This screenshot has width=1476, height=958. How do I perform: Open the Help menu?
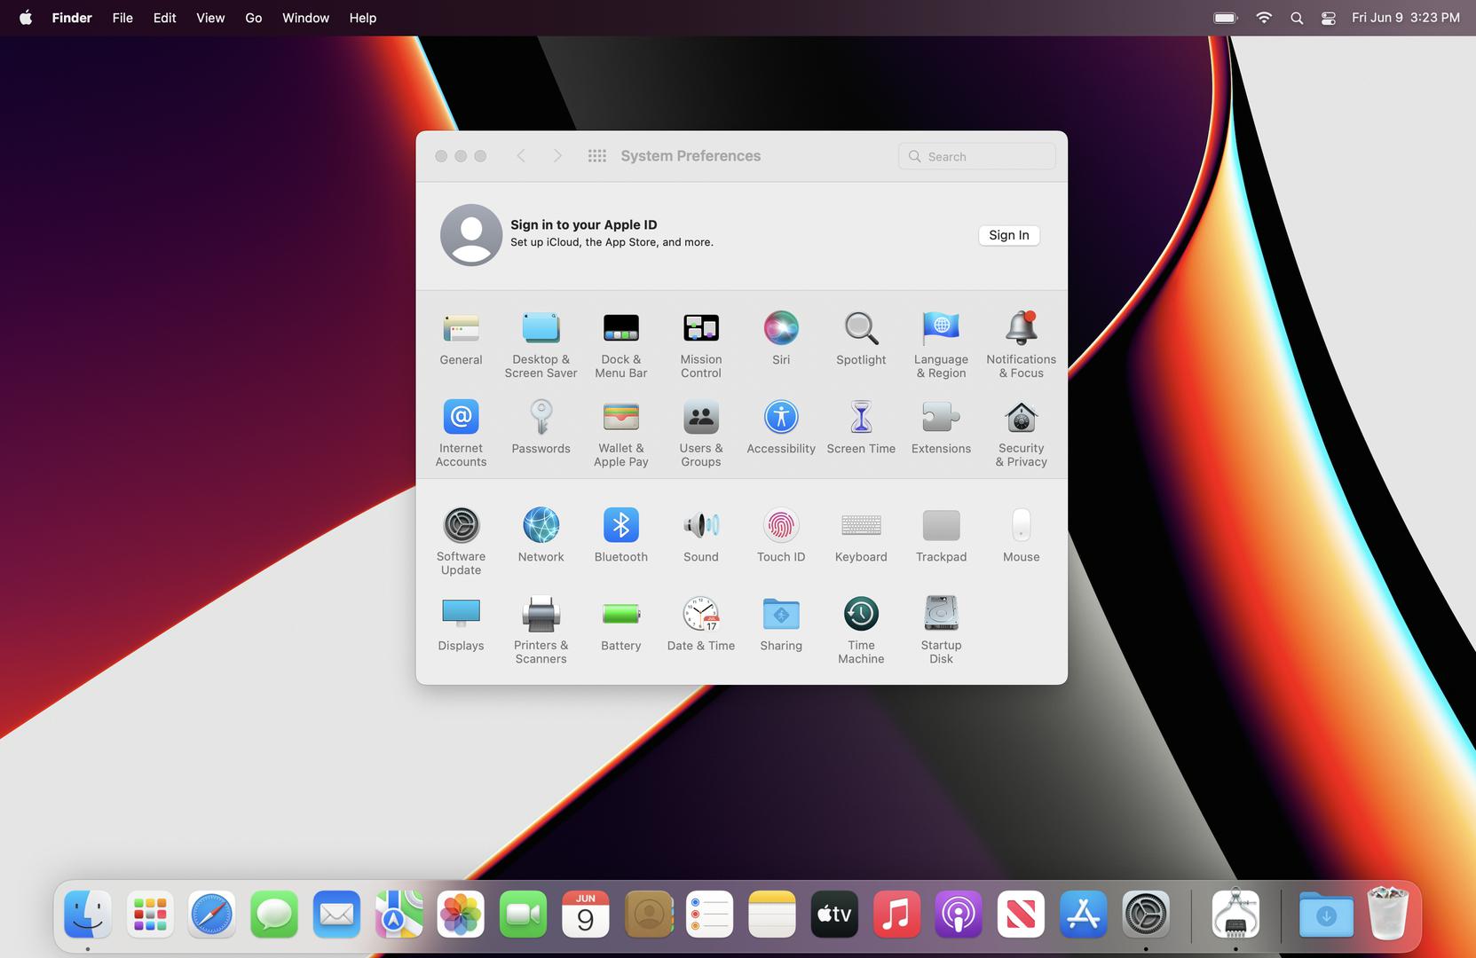click(x=362, y=18)
